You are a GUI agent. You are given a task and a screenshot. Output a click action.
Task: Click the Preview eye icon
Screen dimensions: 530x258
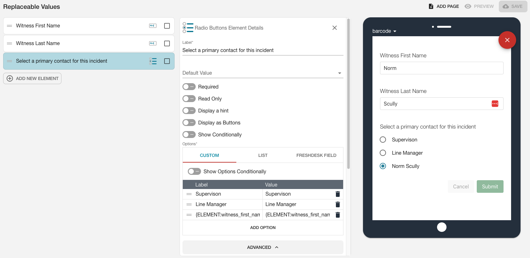tap(468, 6)
